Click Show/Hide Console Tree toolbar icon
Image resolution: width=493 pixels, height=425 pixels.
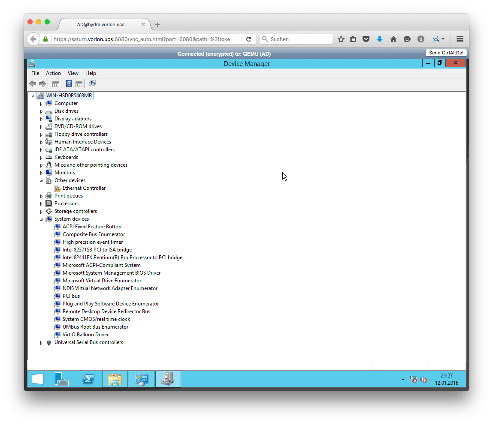point(56,84)
